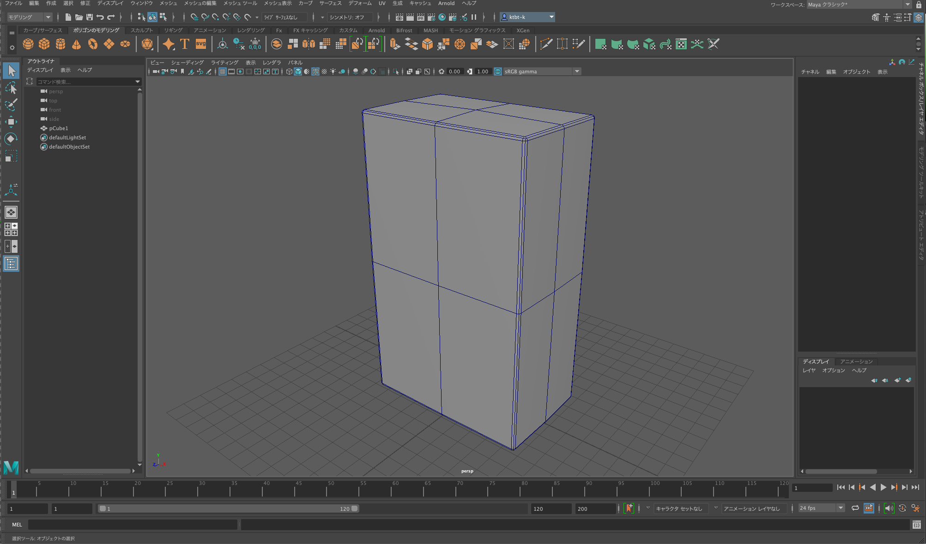This screenshot has width=926, height=544.
Task: Open the モデリング menu set dropdown
Action: click(x=30, y=17)
